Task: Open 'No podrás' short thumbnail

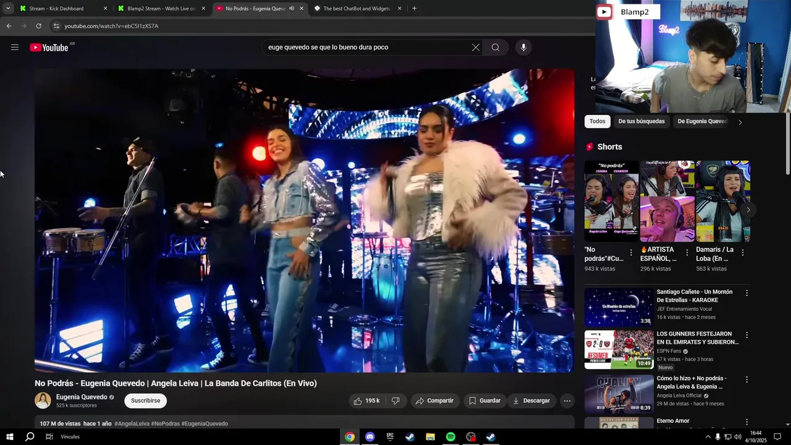Action: point(612,201)
